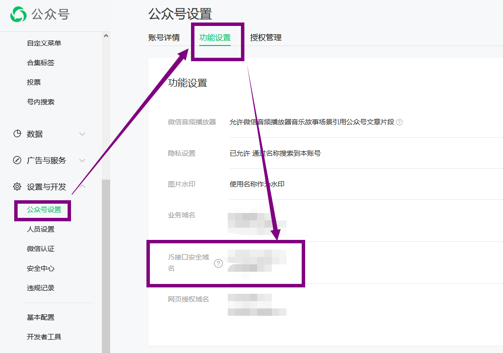
Task: Select the 功能设置 tab
Action: tap(215, 38)
